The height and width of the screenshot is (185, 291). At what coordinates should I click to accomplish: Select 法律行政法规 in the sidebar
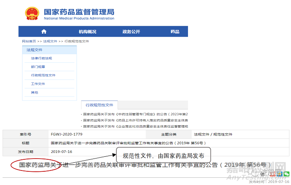pyautogui.click(x=41, y=58)
